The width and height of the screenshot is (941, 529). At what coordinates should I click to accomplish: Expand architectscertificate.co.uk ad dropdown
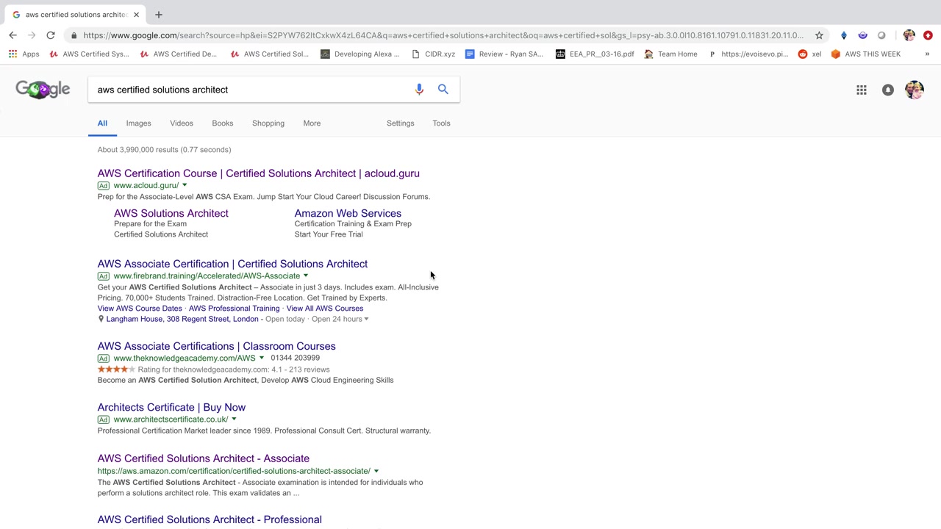tap(234, 420)
